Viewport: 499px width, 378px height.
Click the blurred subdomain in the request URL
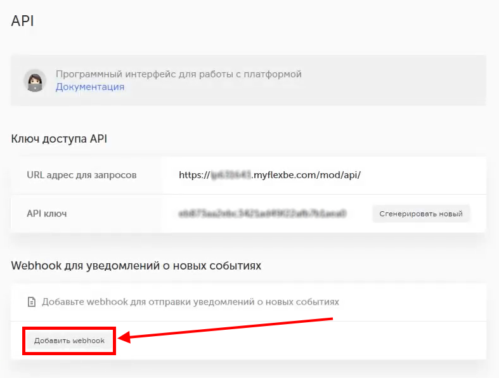coord(232,174)
